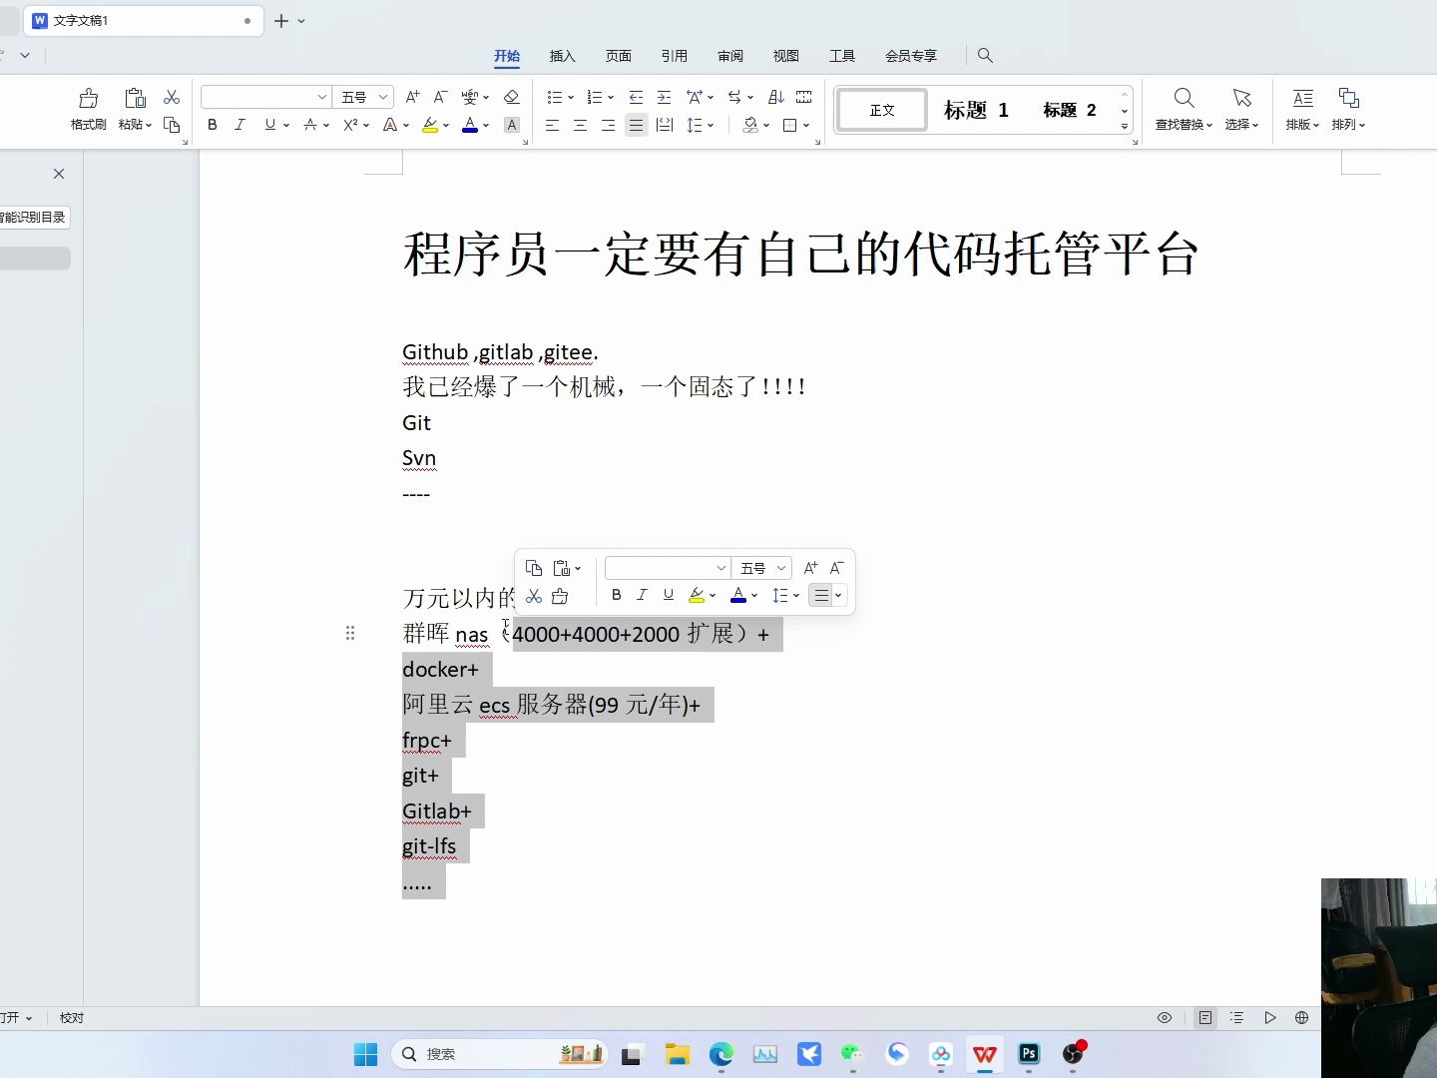Apply the 正文 body style
The width and height of the screenshot is (1437, 1078).
[x=882, y=110]
